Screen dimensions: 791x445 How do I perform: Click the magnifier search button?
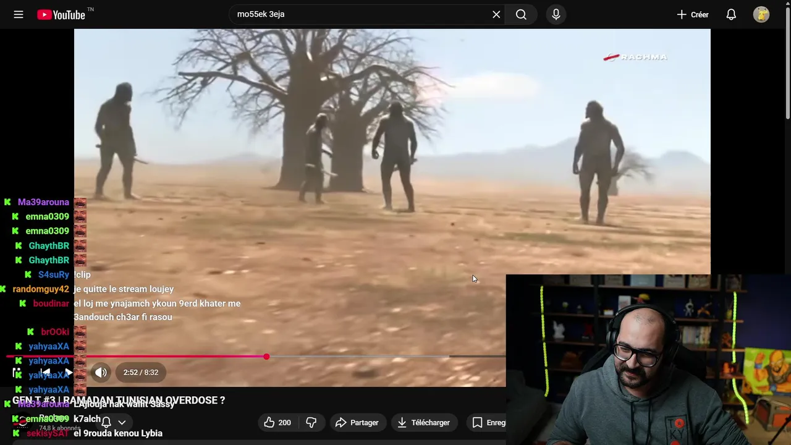(521, 14)
